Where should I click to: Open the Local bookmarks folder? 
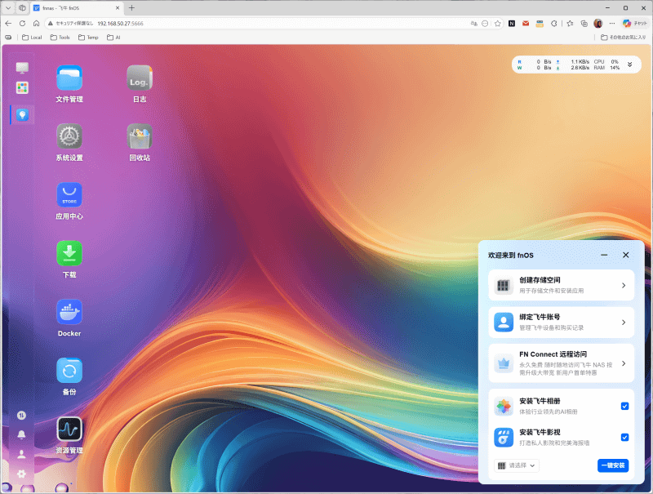point(32,38)
